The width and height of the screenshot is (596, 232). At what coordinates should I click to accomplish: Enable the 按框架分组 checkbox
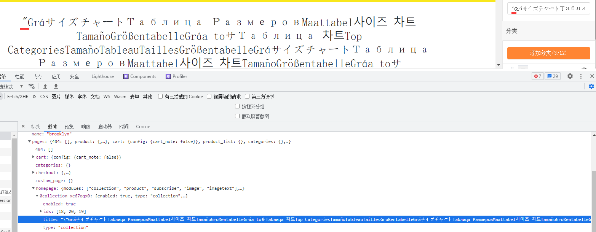point(237,106)
